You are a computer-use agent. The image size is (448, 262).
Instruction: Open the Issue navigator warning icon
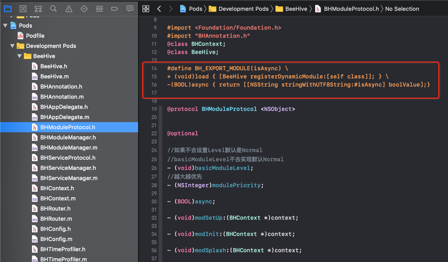coord(69,9)
